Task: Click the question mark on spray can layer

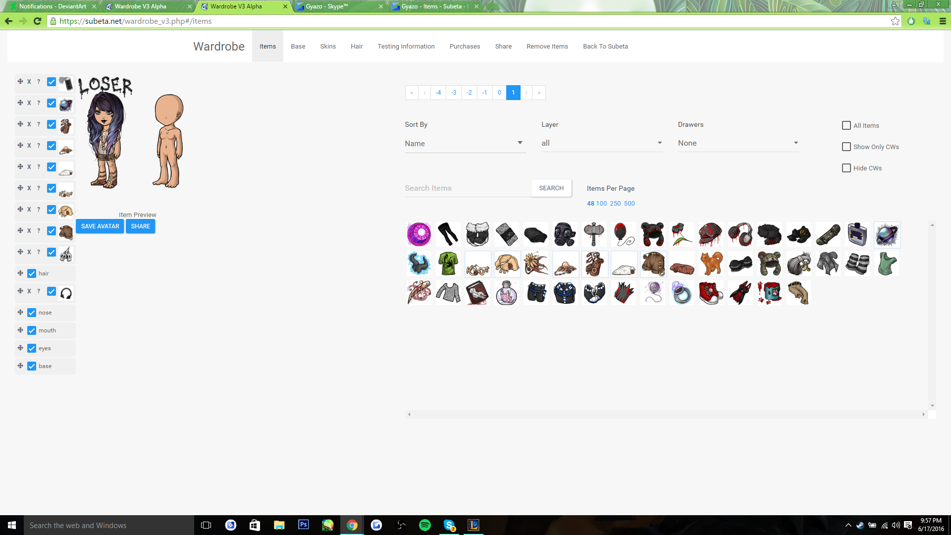Action: (x=39, y=82)
